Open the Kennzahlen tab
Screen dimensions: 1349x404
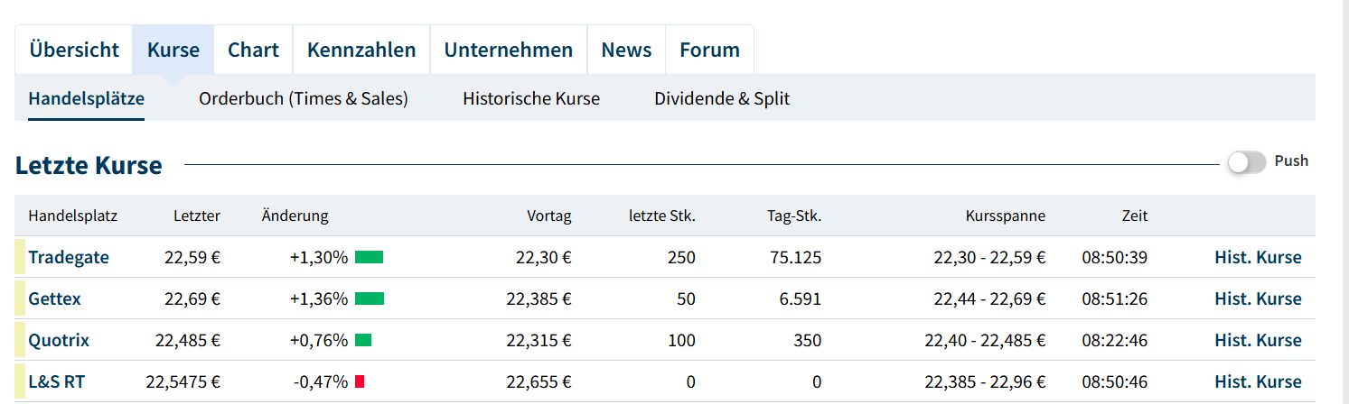(x=361, y=50)
